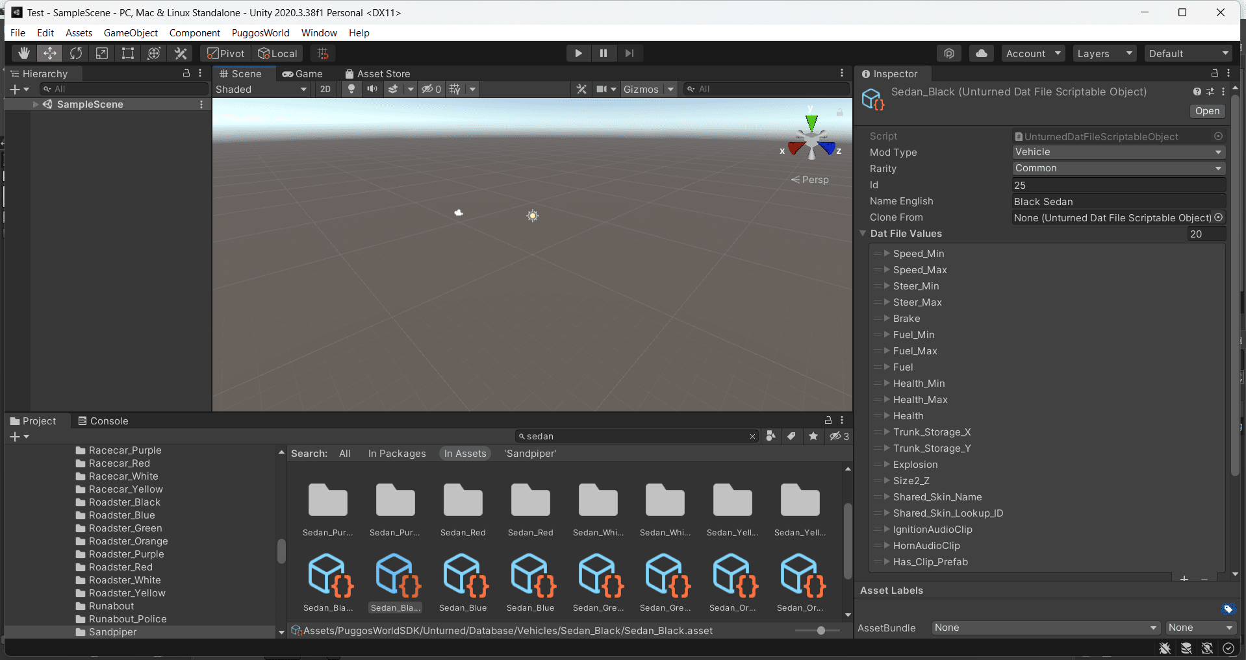The height and width of the screenshot is (660, 1246).
Task: Open Inspector preset selector icon
Action: click(1210, 92)
